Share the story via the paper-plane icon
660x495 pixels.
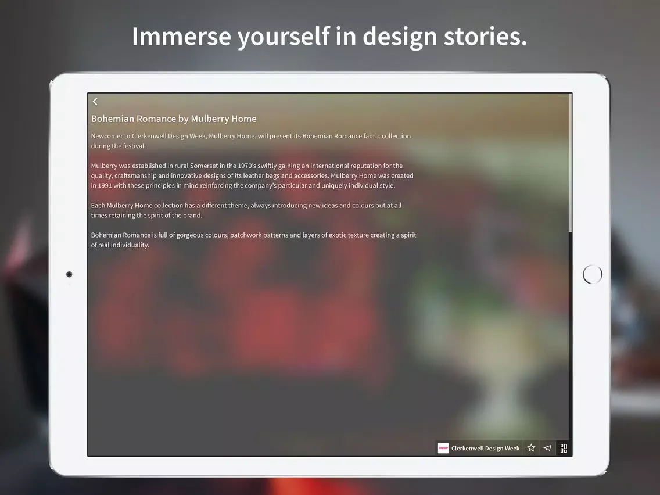547,448
